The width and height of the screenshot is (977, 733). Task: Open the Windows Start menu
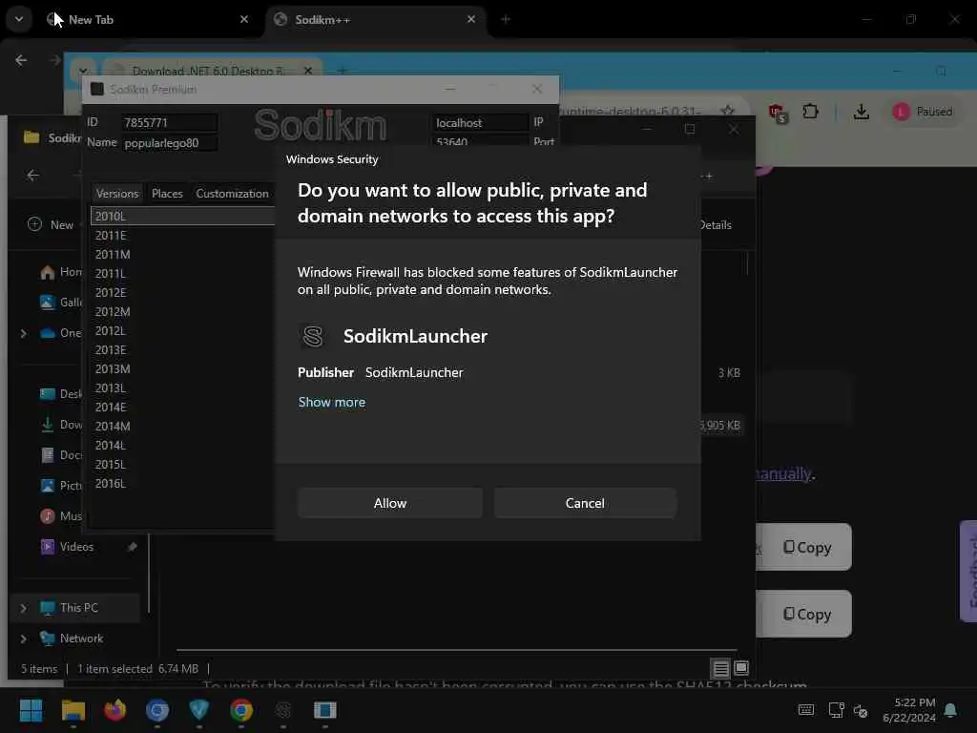[x=31, y=710]
